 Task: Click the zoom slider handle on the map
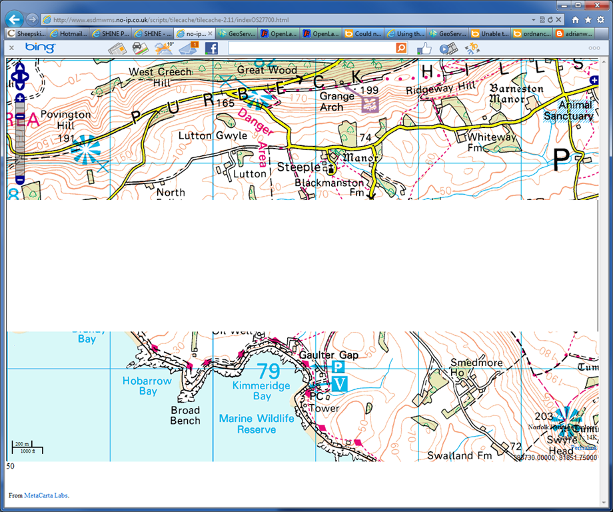click(x=20, y=116)
